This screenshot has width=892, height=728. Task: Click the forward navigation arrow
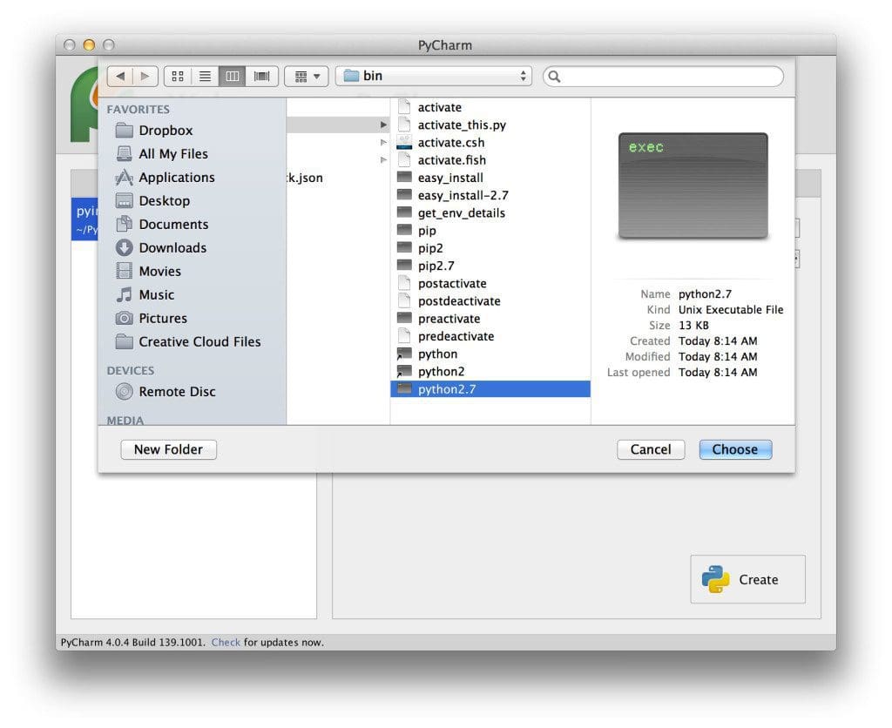[x=143, y=76]
